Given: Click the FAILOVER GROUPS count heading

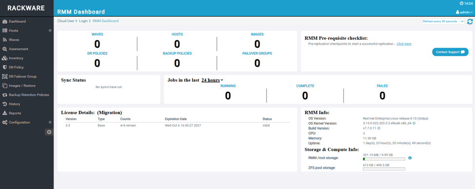Looking at the screenshot, I should [257, 53].
